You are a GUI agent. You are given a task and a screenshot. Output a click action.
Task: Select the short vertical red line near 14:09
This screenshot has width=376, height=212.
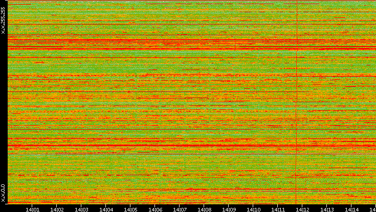[x=235, y=45]
